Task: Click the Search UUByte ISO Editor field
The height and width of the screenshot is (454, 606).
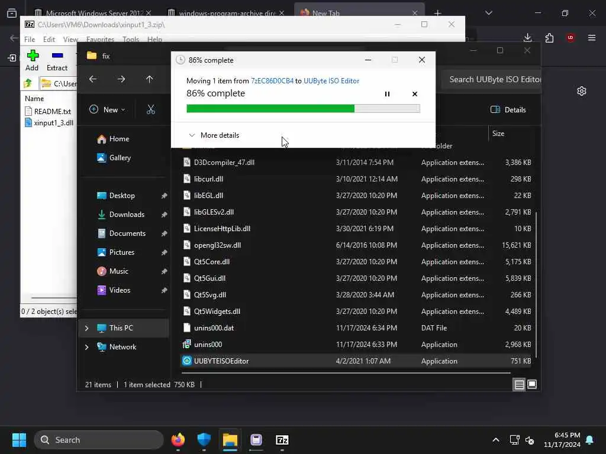Action: [491, 80]
